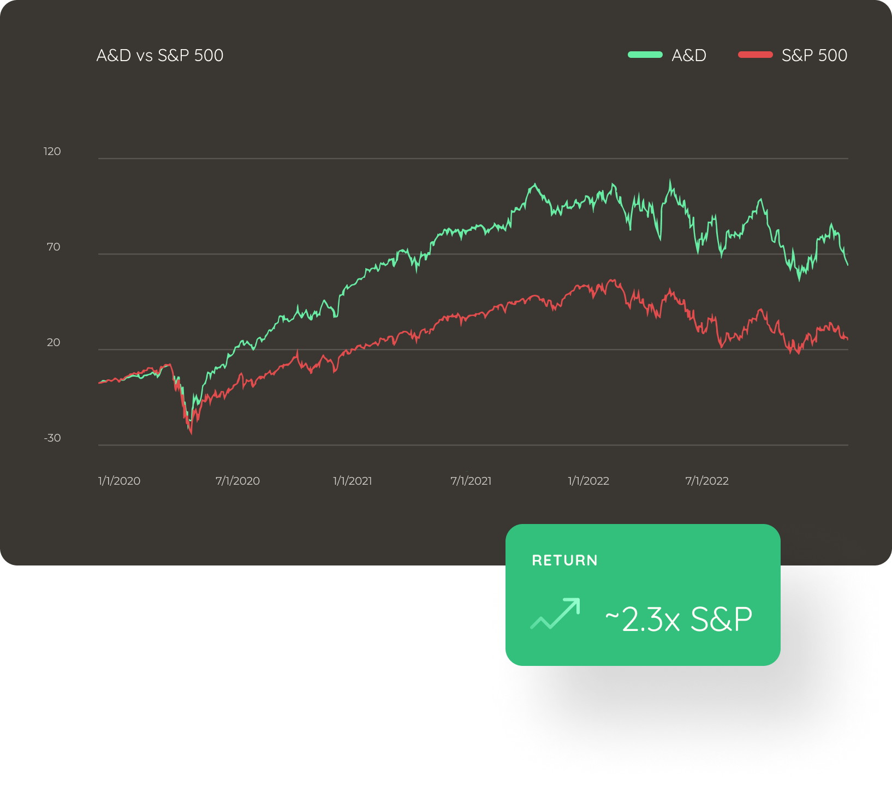Select the 120 y-axis label
The image size is (892, 786).
point(52,151)
